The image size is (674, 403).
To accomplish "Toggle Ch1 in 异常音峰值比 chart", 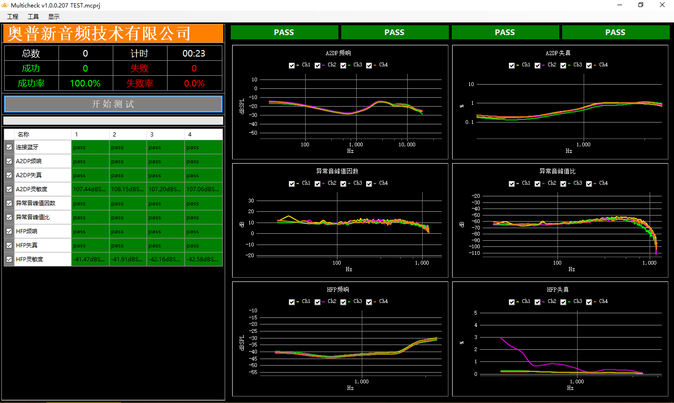I will pyautogui.click(x=512, y=184).
